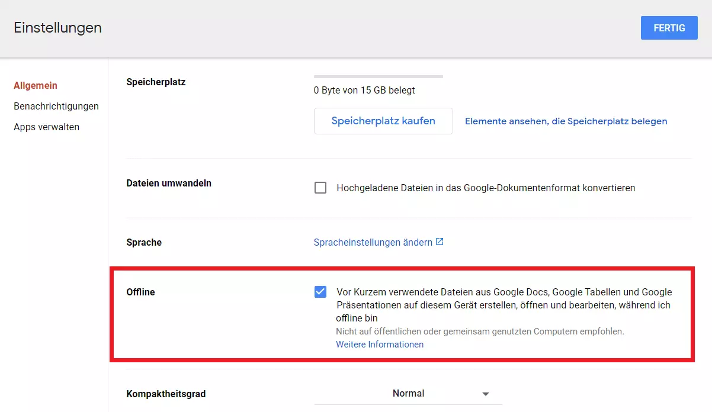712x412 pixels.
Task: Switch to Benachrichtigungen section
Action: tap(56, 106)
